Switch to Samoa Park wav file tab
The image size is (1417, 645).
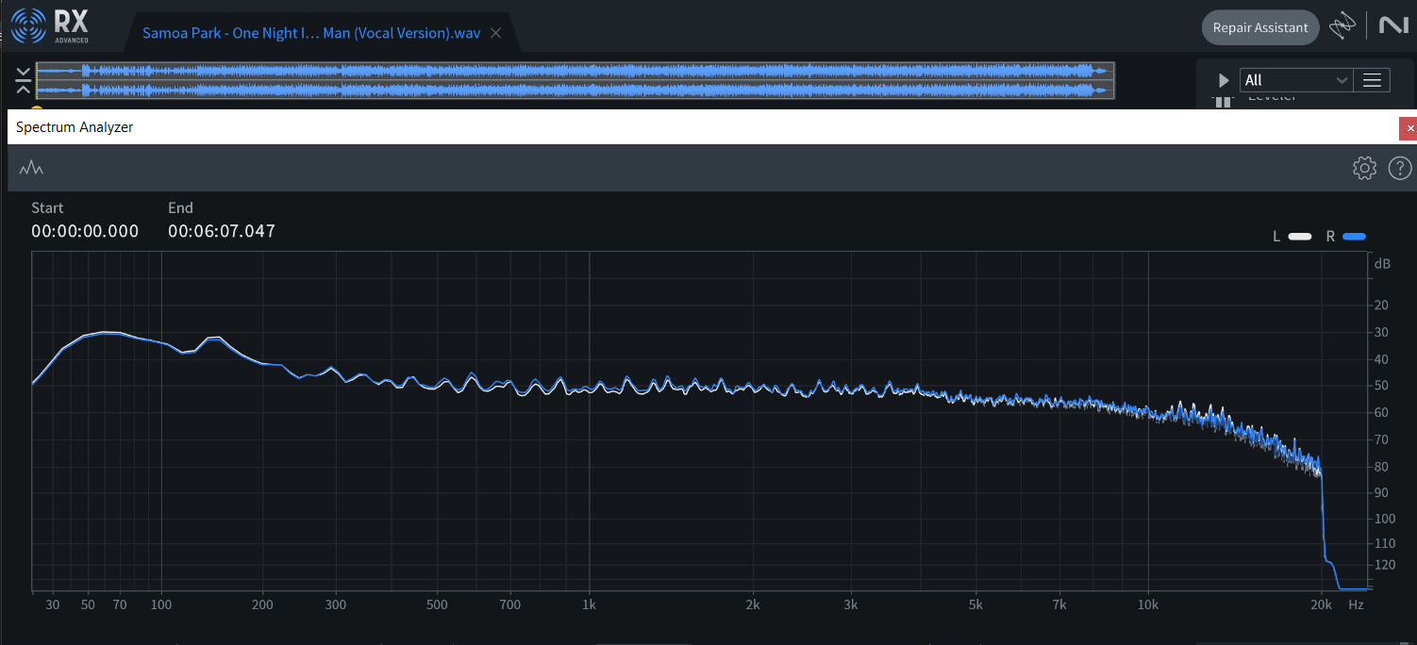(310, 33)
